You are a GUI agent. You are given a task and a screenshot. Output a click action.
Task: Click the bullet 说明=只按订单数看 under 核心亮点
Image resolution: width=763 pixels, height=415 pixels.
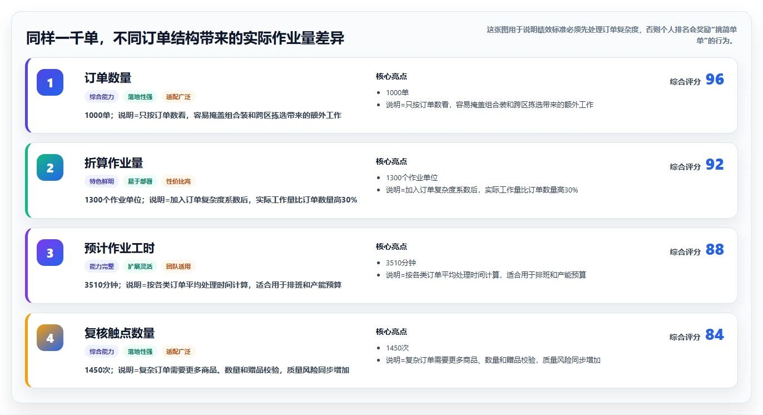490,105
